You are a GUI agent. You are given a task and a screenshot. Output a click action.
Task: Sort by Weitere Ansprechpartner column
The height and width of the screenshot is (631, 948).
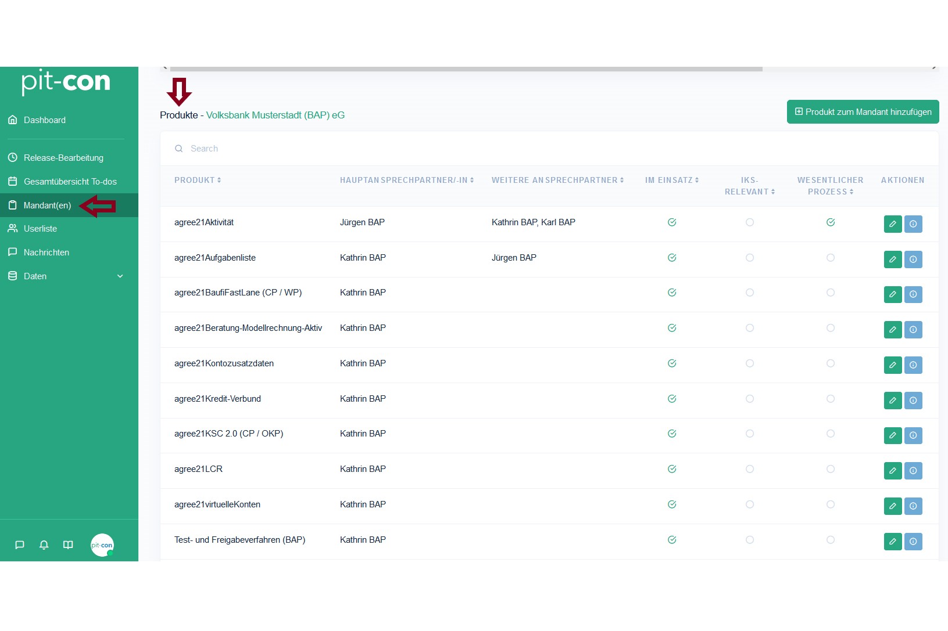point(557,181)
